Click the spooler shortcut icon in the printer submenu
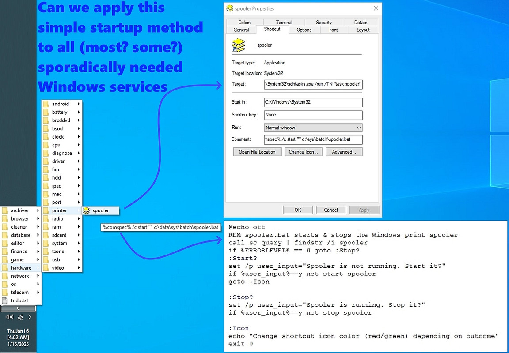 [86, 211]
